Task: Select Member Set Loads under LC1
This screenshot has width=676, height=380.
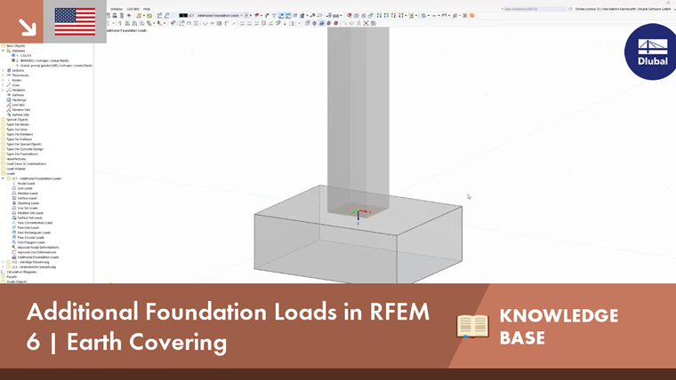Action: pos(30,213)
